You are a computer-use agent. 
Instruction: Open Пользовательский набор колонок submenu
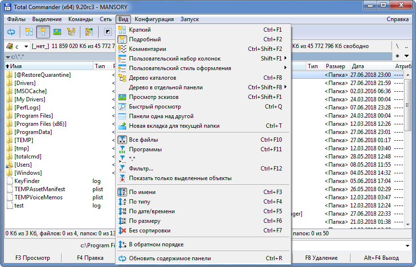[204, 59]
